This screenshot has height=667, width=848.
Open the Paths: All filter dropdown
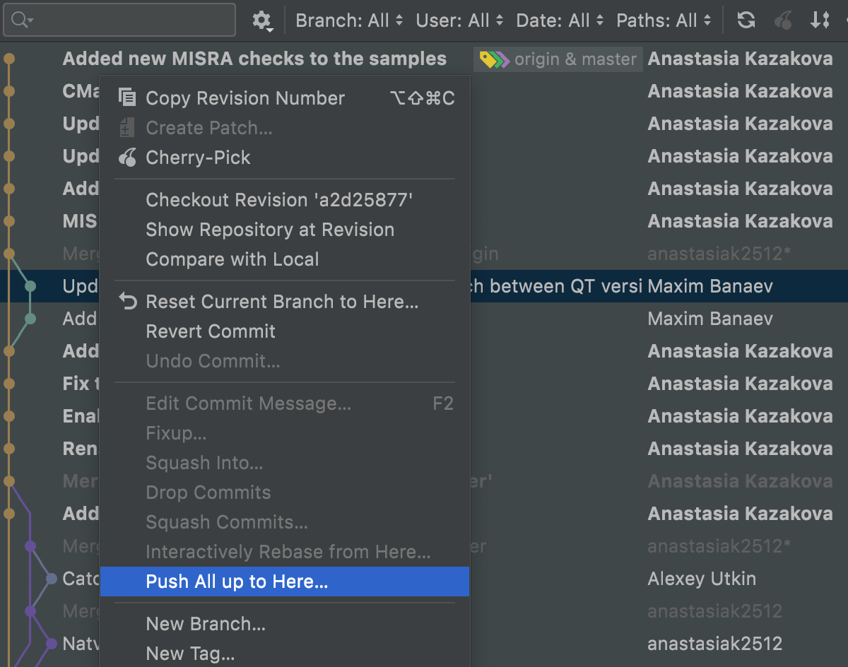pyautogui.click(x=664, y=20)
